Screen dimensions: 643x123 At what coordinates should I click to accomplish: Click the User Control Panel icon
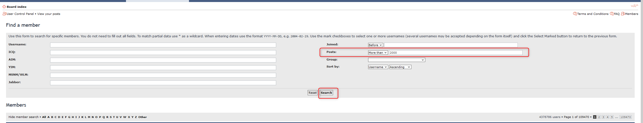point(4,14)
